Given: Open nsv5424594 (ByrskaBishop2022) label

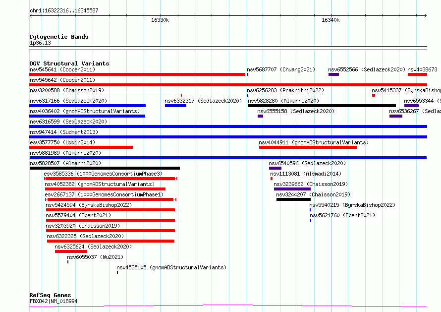Looking at the screenshot, I should coord(89,205).
